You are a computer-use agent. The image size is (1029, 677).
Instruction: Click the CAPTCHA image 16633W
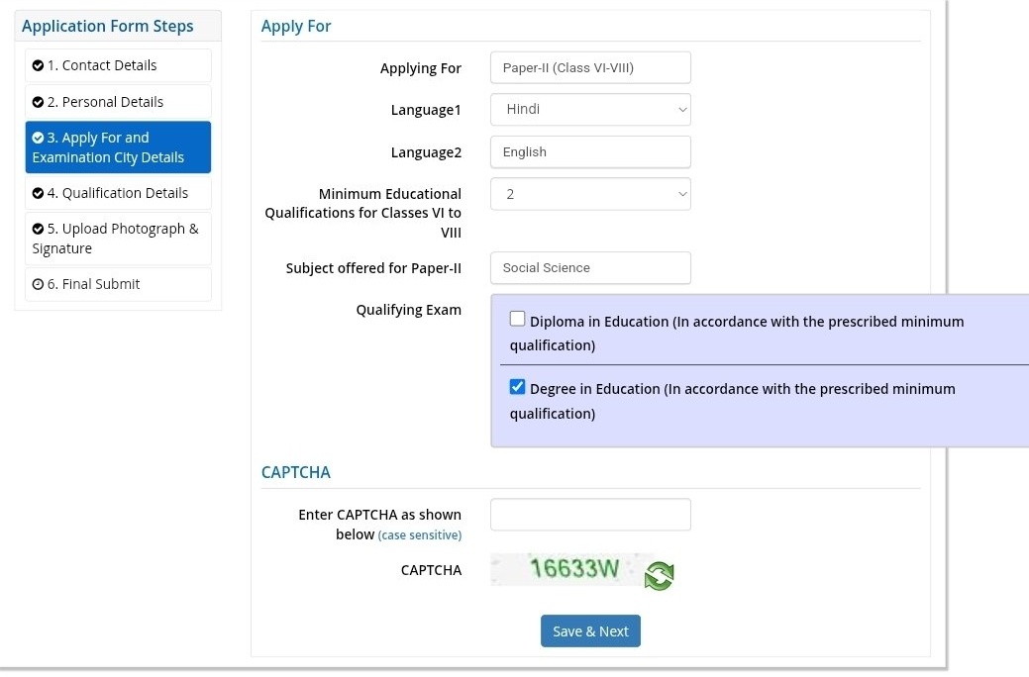point(572,569)
